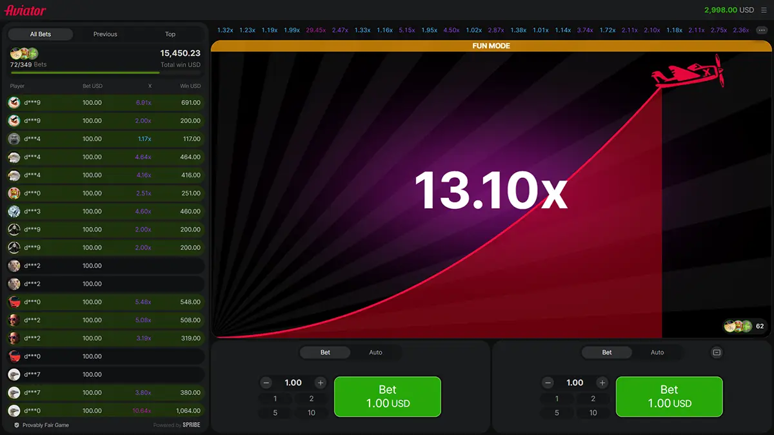Click the Aviator logo
This screenshot has width=774, height=435.
[x=25, y=10]
